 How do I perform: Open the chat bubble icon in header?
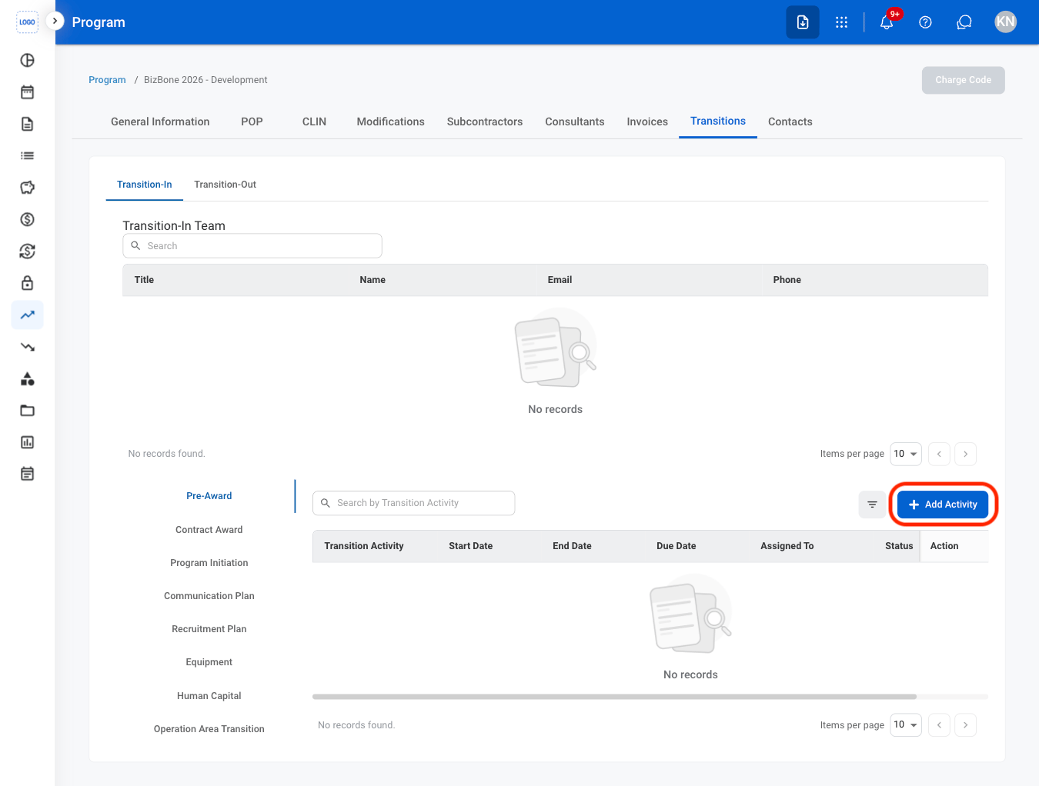click(964, 22)
